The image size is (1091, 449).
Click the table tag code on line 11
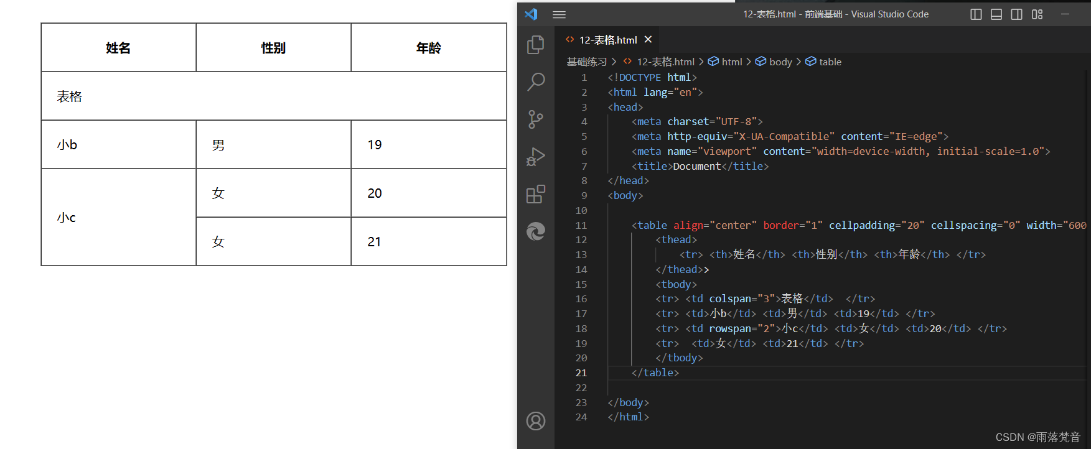point(859,225)
